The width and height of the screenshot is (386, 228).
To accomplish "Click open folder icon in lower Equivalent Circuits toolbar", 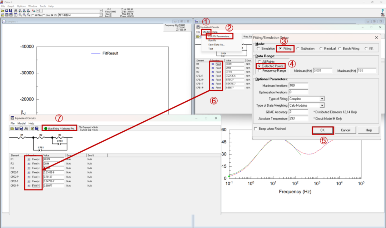I will coord(12,128).
